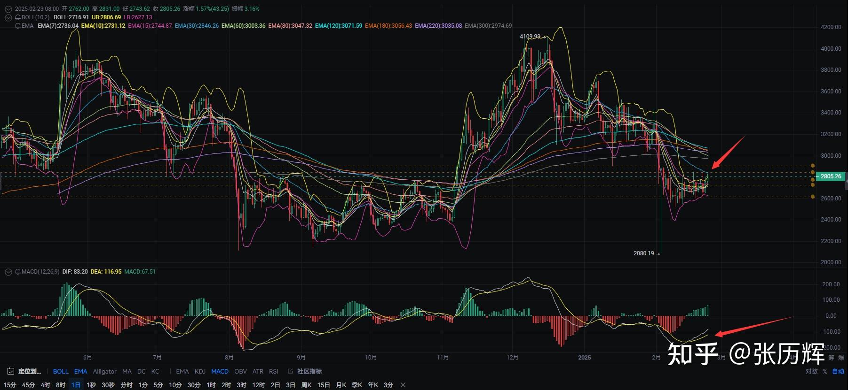This screenshot has height=390, width=848.
Task: Click the 自动 auto scale button
Action: pyautogui.click(x=838, y=371)
